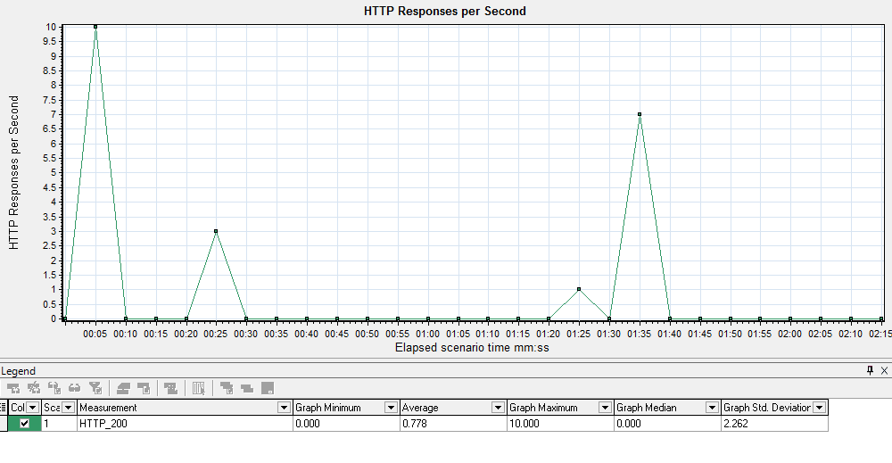Click the data point peak at value 7

pyautogui.click(x=640, y=114)
